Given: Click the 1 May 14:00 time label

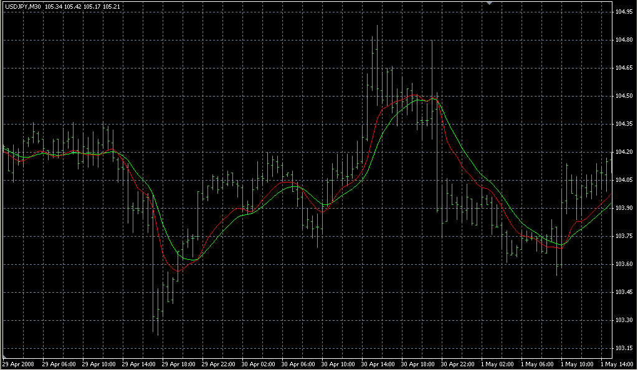Looking at the screenshot, I should [617, 364].
